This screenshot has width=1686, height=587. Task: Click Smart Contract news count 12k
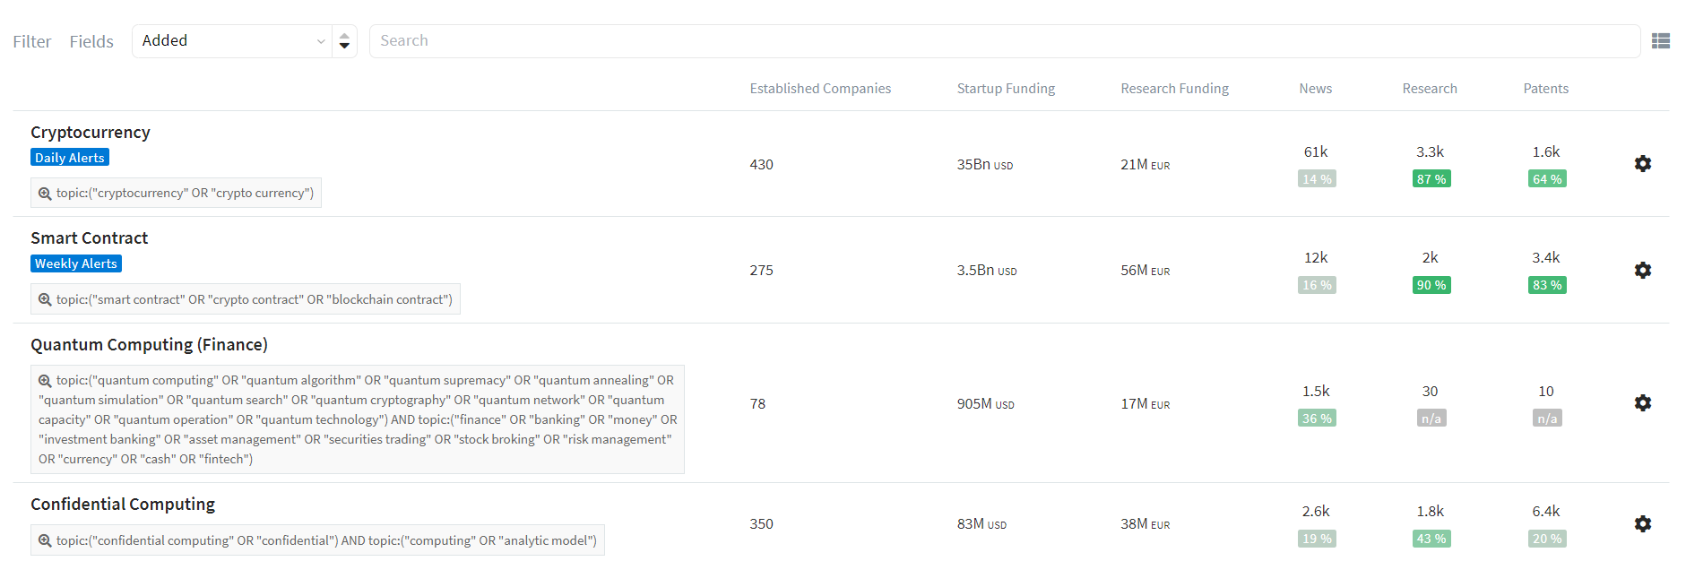click(1316, 258)
